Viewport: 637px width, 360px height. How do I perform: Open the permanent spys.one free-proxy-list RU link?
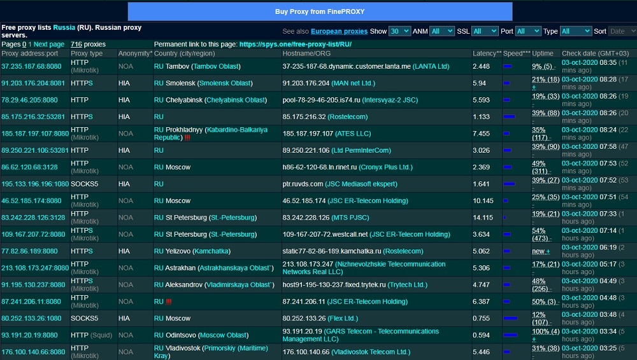click(296, 45)
